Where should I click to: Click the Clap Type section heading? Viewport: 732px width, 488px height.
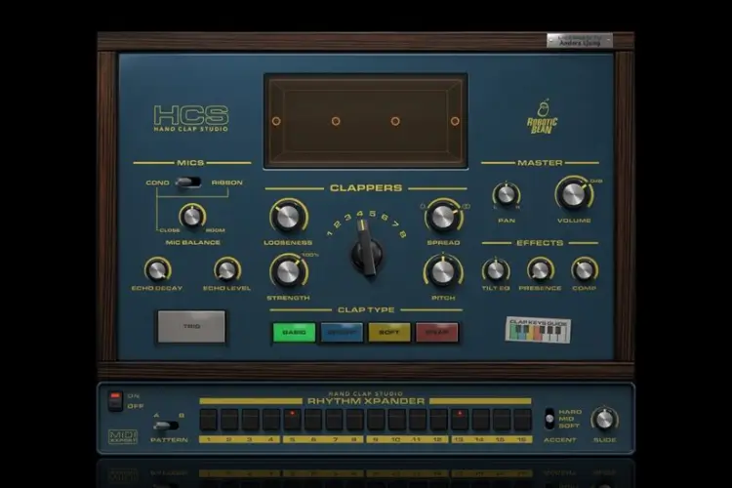(366, 309)
